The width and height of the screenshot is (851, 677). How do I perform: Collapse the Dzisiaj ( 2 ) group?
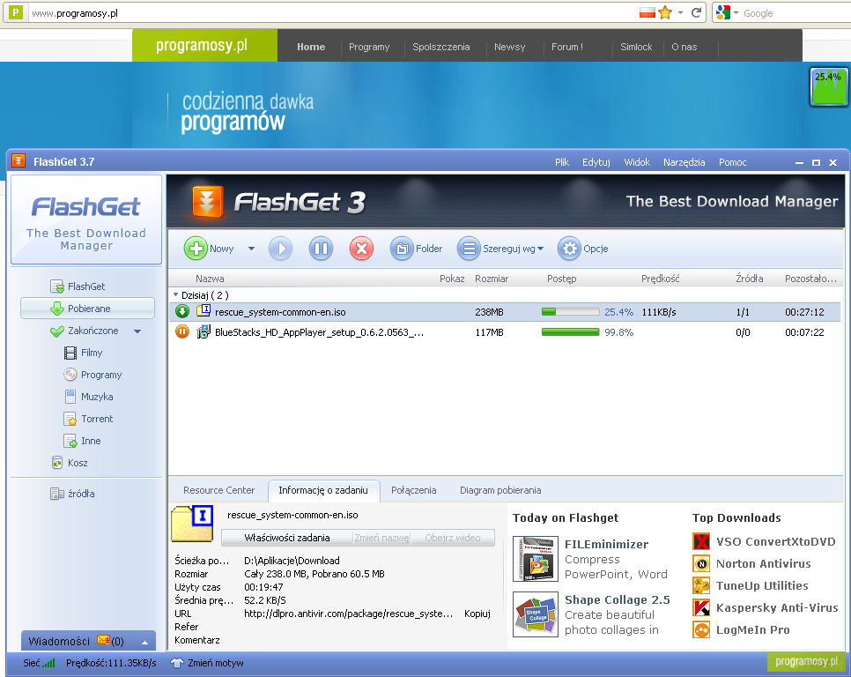(175, 294)
